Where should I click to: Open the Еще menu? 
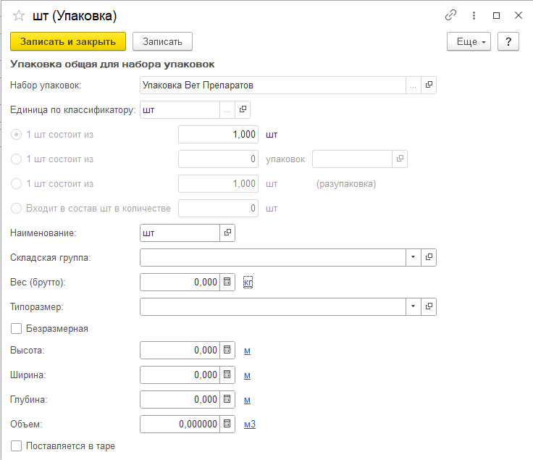pos(469,42)
